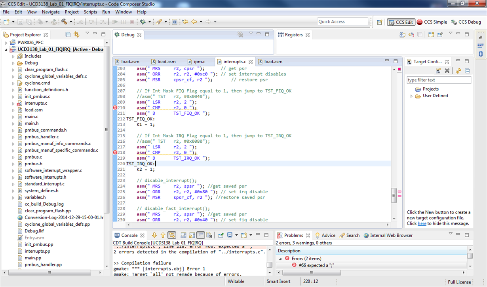Screen dimensions: 487x287
Task: Select pmbus_handler.c in Project Explorer
Action: (42, 137)
